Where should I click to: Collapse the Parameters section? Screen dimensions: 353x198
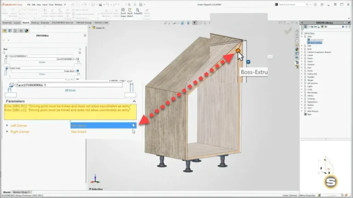[x=134, y=101]
